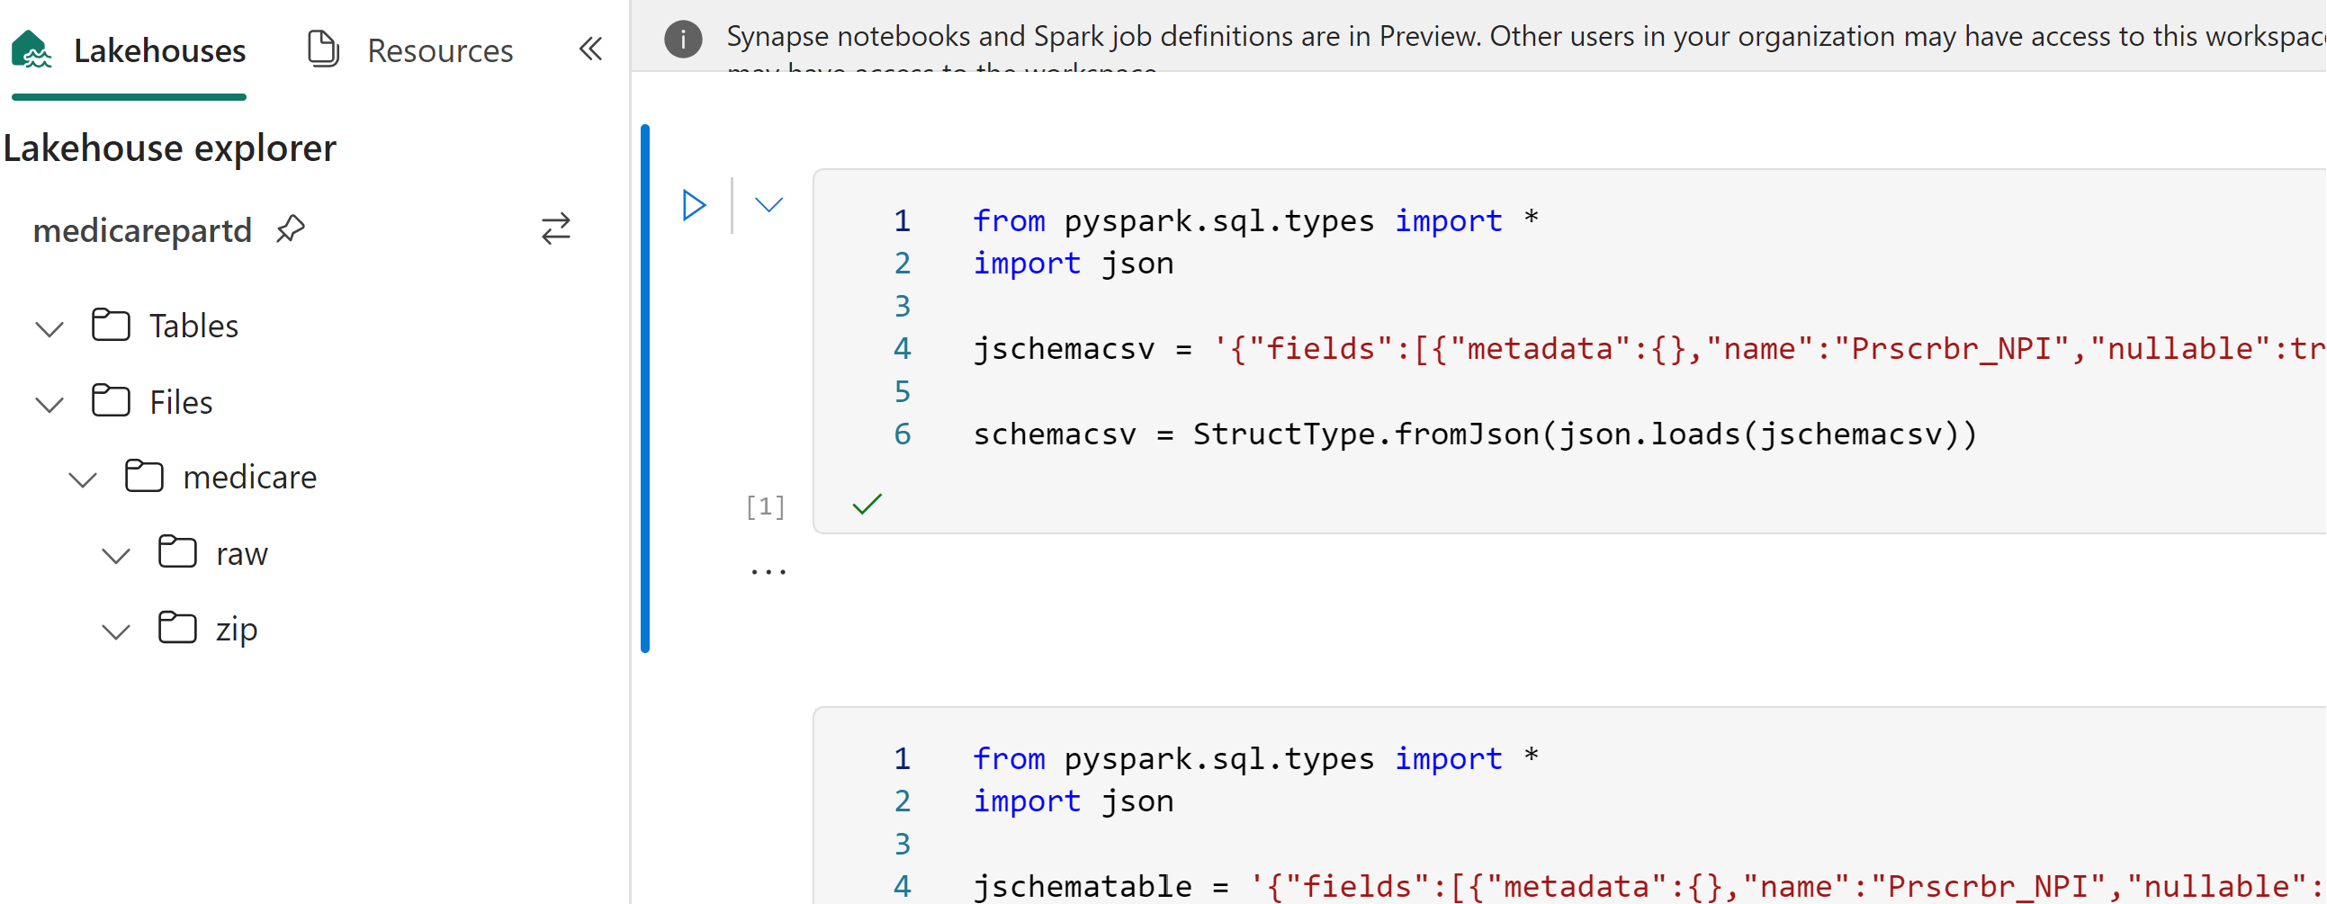Select the raw folder label
Image resolution: width=2327 pixels, height=904 pixels.
(x=242, y=552)
